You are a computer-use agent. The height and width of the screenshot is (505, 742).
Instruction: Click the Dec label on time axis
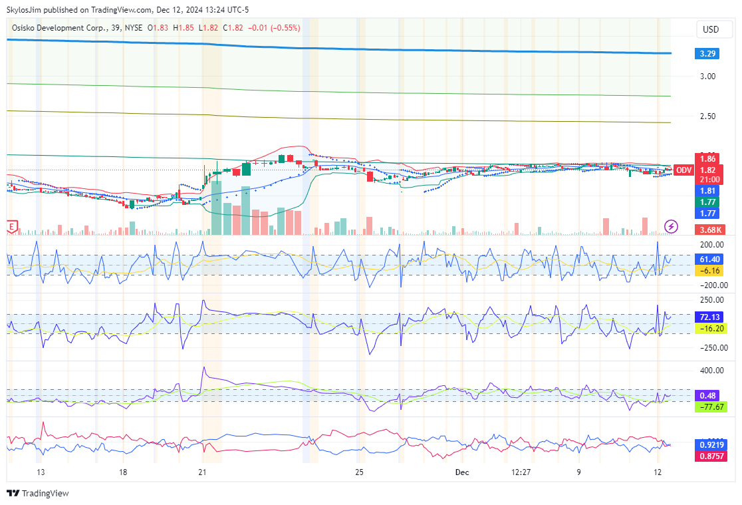pos(461,472)
